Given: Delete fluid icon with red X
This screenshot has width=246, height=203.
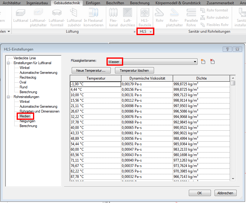Looking at the screenshot, I should point(212,62).
